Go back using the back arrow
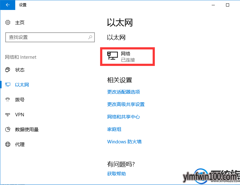The image size is (240, 185). tap(8, 5)
